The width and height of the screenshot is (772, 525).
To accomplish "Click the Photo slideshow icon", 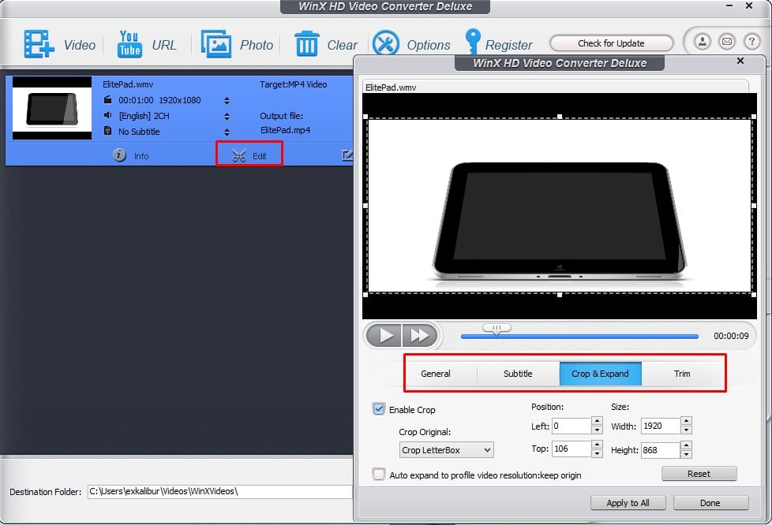I will pyautogui.click(x=215, y=44).
